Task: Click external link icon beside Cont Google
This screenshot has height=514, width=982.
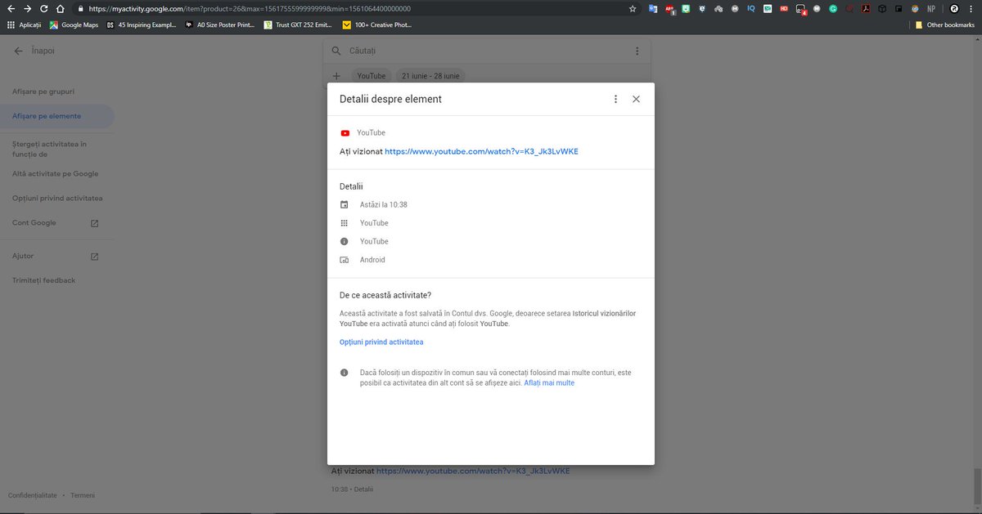Action: pos(94,223)
